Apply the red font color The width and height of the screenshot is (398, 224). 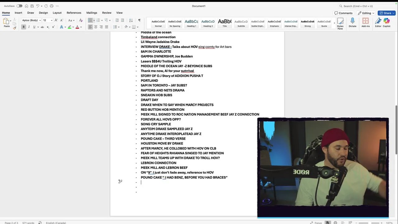(77, 27)
